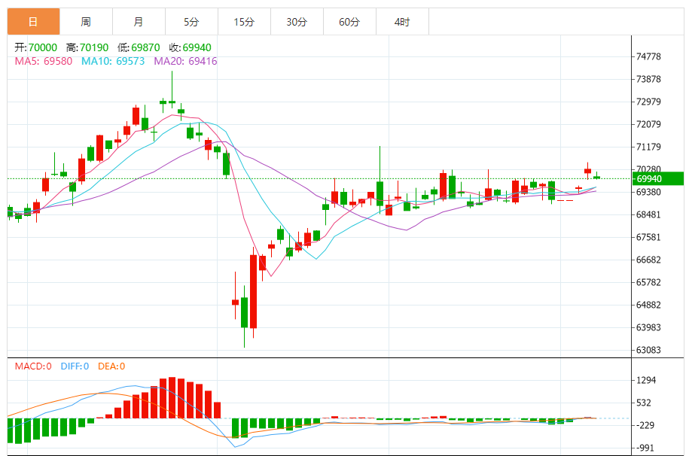Click the MA10: 69573 indicator label
Viewport: 689px width, 456px height.
tap(113, 61)
